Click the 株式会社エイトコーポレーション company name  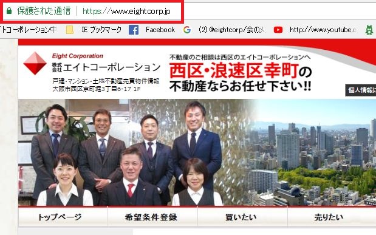(106, 67)
